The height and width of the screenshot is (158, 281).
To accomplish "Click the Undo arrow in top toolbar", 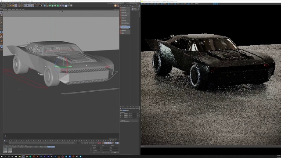I will coord(2,6).
